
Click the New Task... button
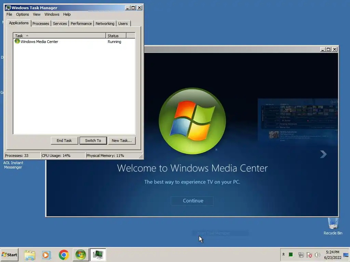pos(122,141)
